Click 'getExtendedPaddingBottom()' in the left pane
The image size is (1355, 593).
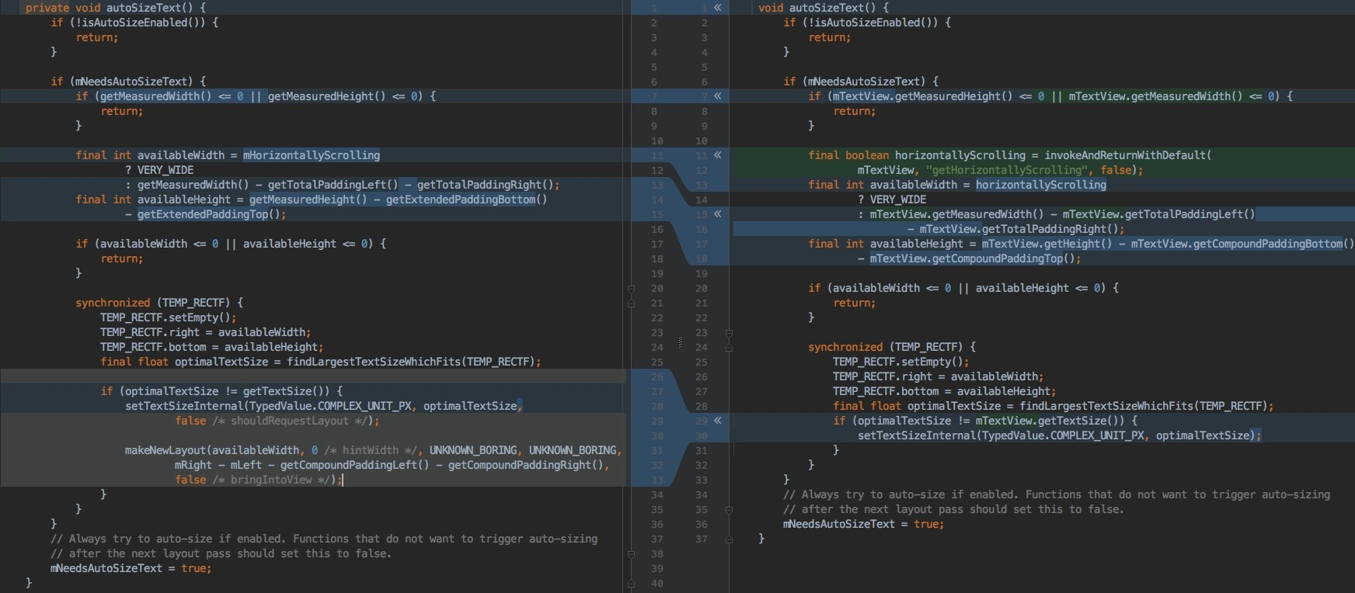[467, 199]
